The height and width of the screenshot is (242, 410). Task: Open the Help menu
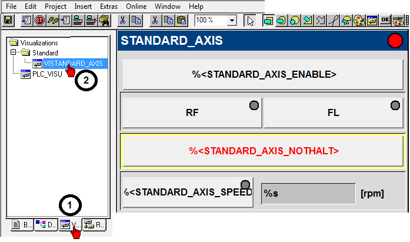[x=196, y=6]
